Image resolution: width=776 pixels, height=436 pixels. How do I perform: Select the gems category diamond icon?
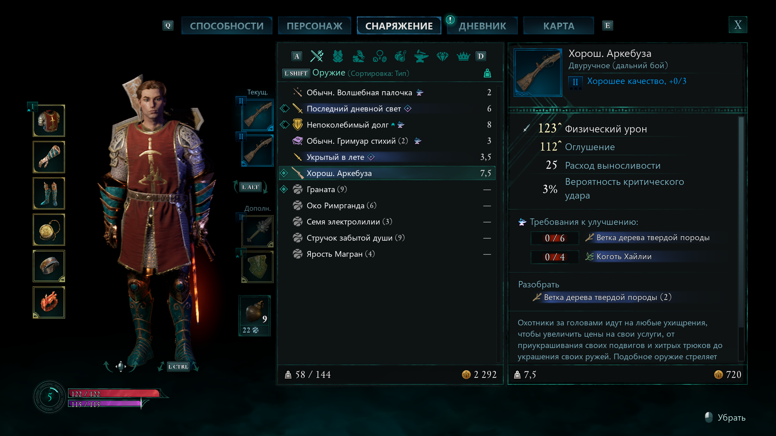[443, 56]
